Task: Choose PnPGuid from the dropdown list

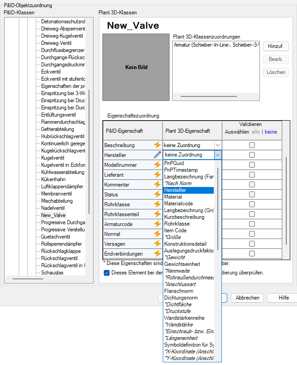Action: [x=188, y=163]
